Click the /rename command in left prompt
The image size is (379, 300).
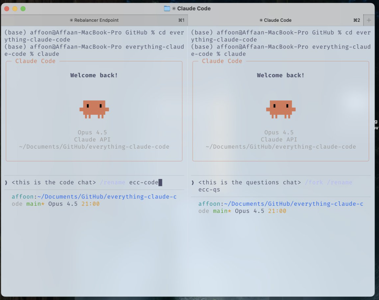(112, 183)
